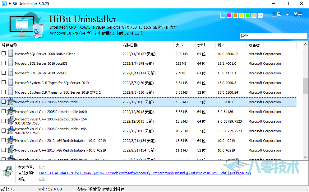Click the selected program icon in details panel
This screenshot has height=192, width=309.
pyautogui.click(x=8, y=171)
